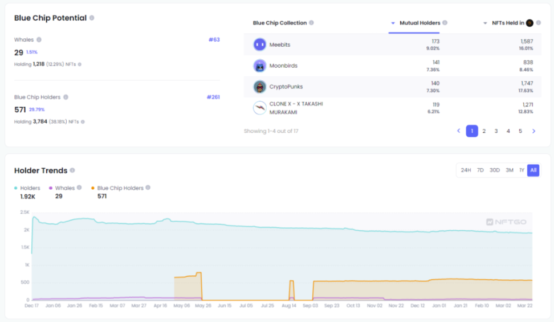Image resolution: width=554 pixels, height=322 pixels.
Task: Open the Moonbirds collection name
Action: click(283, 66)
